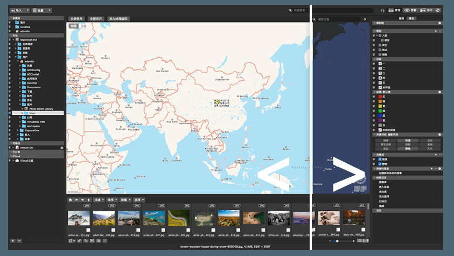The width and height of the screenshot is (454, 256).
Task: Tick checkbox under active-ac...151.jpg thumbnail
Action: (88, 230)
